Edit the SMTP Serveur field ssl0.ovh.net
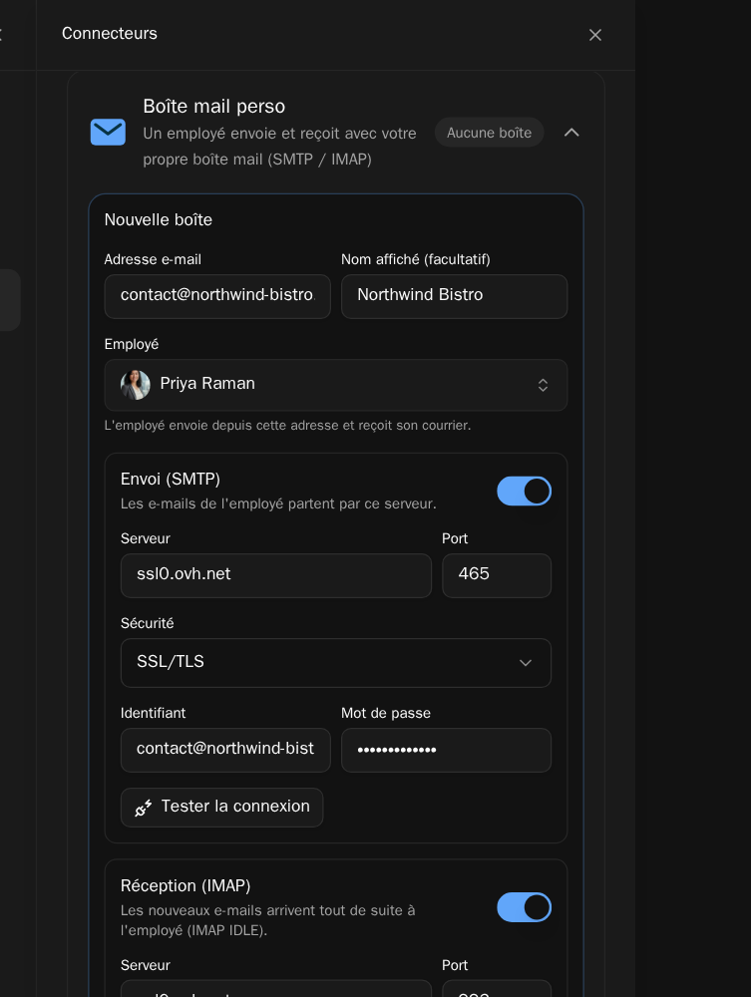The width and height of the screenshot is (751, 997). coord(276,575)
